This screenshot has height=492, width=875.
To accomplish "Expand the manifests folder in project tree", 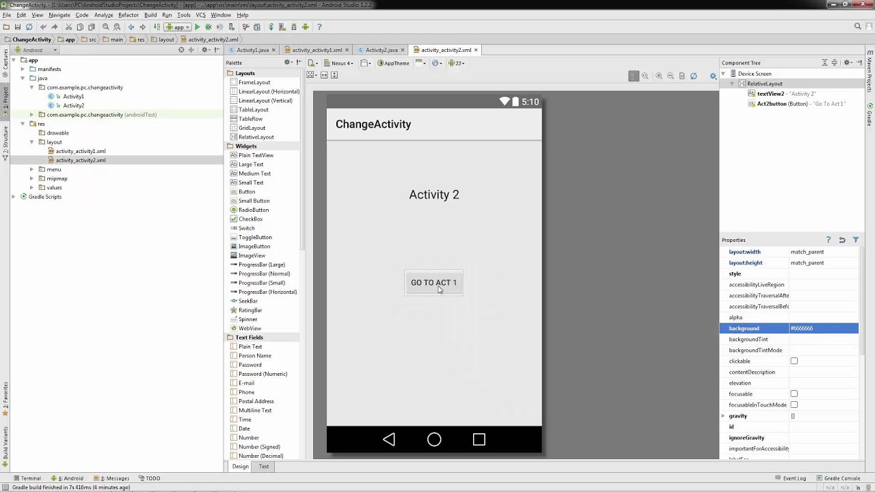I will point(23,69).
